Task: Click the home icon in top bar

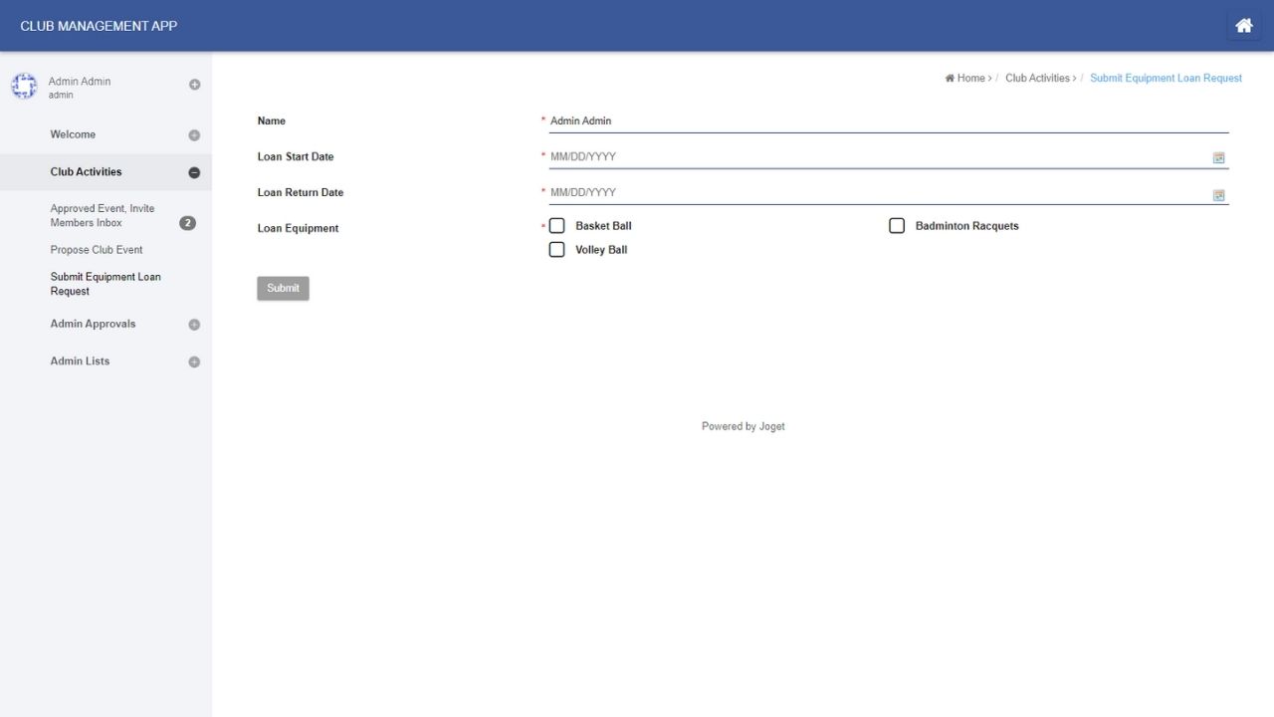Action: coord(1243,26)
